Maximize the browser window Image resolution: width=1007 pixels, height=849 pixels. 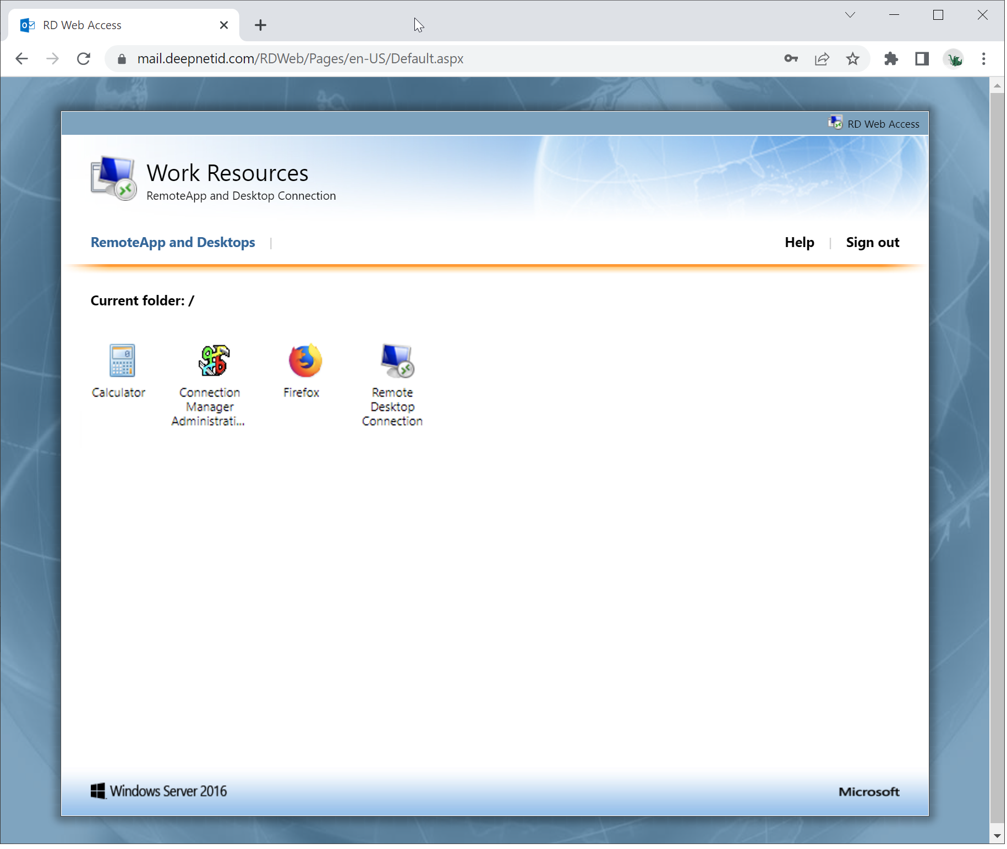click(938, 15)
